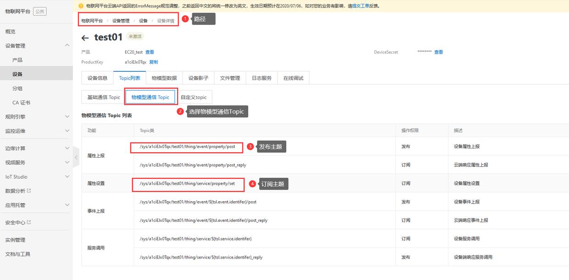This screenshot has width=569, height=280.
Task: Click 查看 to reveal the DeviceSecret
Action: (x=438, y=52)
